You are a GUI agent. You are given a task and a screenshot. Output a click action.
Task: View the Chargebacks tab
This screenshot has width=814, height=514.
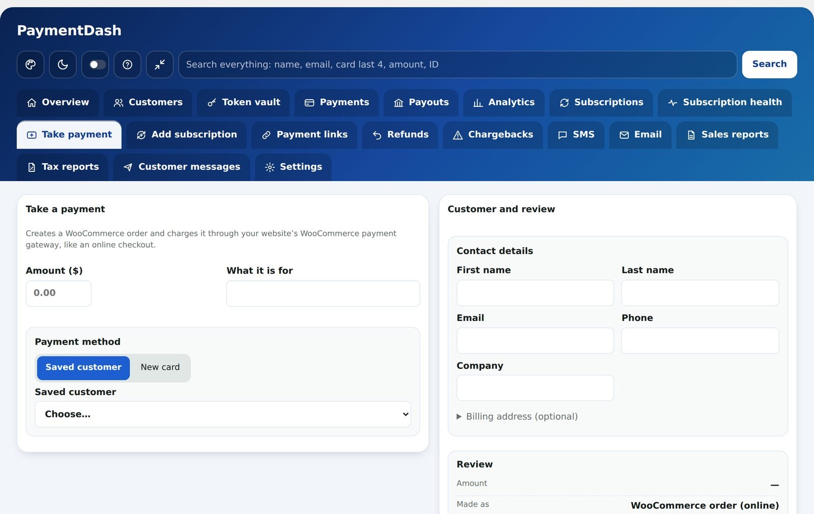pyautogui.click(x=493, y=135)
